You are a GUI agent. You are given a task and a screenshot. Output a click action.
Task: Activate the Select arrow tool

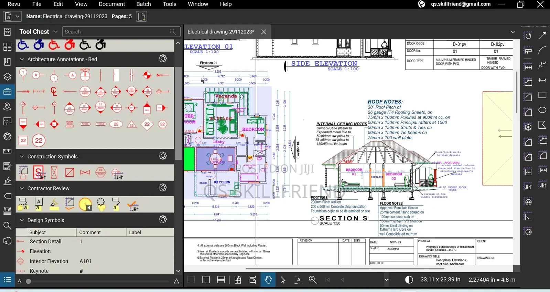(x=283, y=280)
